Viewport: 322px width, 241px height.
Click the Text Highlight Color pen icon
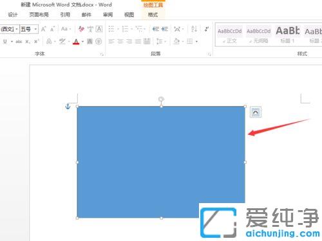pyautogui.click(x=62, y=41)
